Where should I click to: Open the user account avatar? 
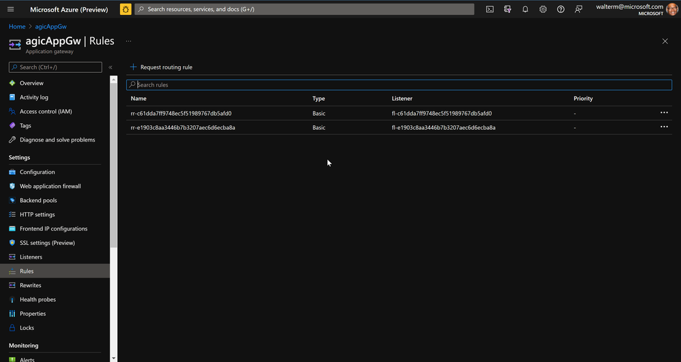click(x=672, y=9)
